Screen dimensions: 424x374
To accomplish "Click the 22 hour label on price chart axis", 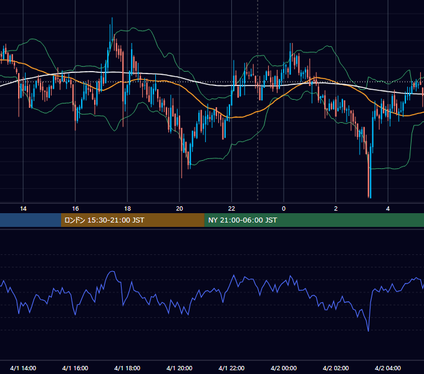I will [x=231, y=209].
